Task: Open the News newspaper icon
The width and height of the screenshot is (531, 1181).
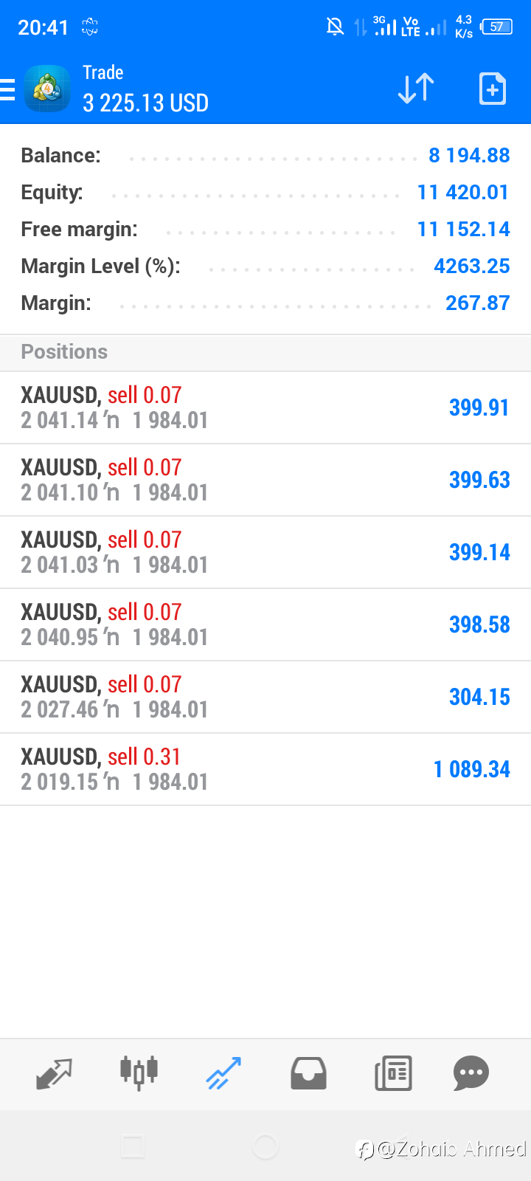Action: [393, 1074]
